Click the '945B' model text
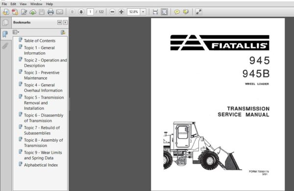This screenshot has height=191, width=294. [256, 74]
